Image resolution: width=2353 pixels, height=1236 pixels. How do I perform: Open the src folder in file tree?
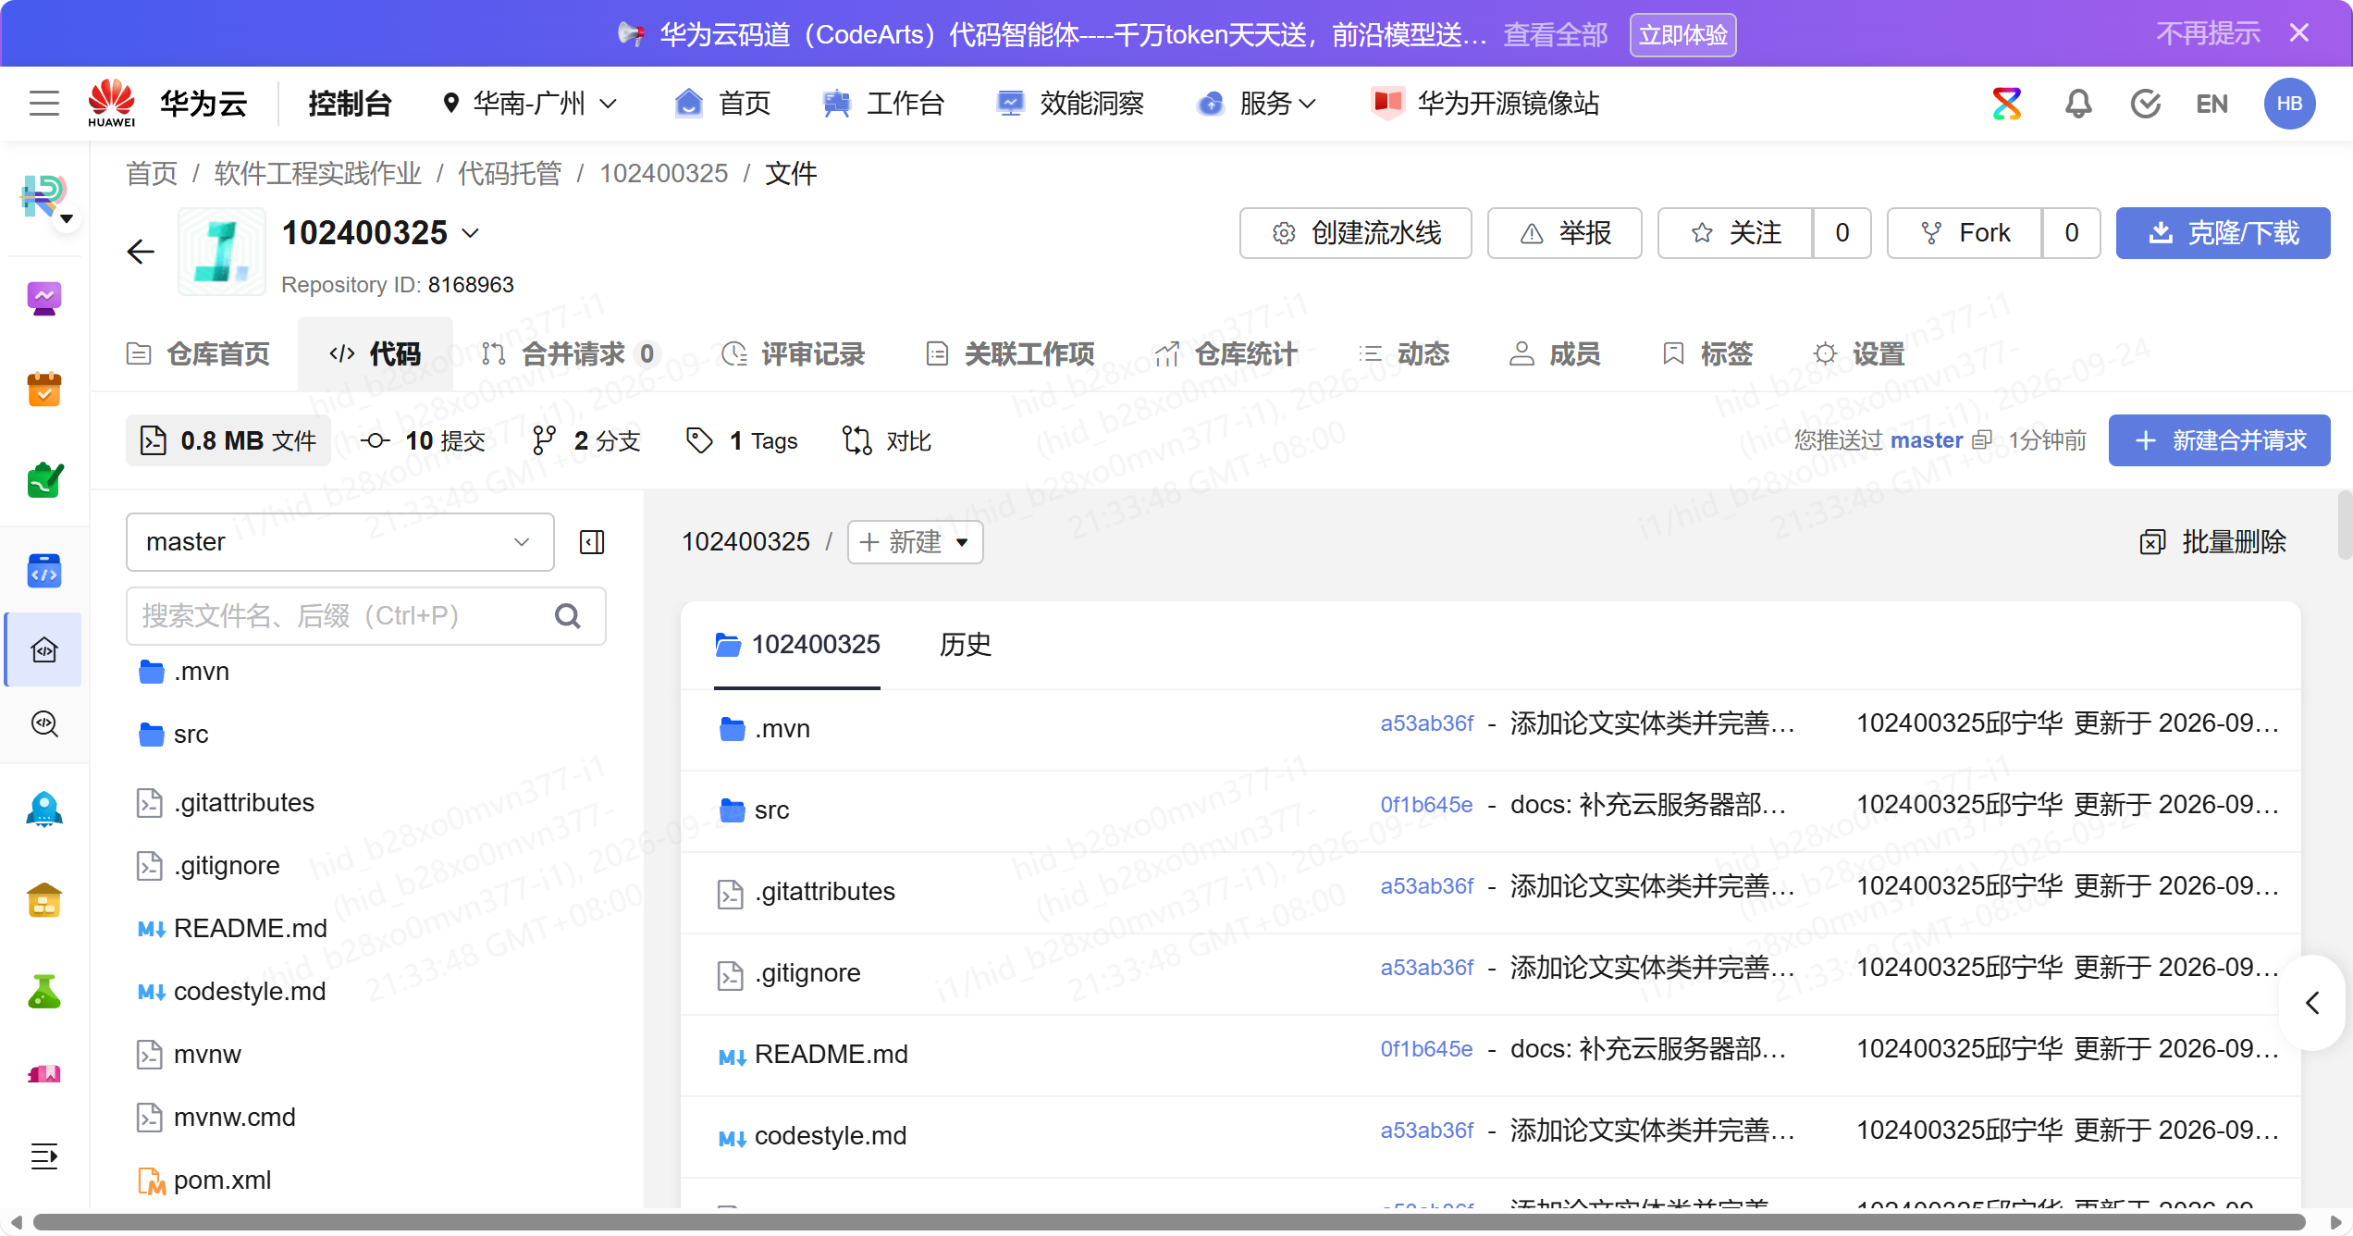(x=191, y=735)
